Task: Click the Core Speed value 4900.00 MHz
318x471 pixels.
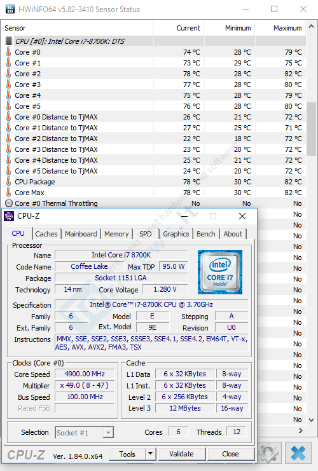Action: 85,374
